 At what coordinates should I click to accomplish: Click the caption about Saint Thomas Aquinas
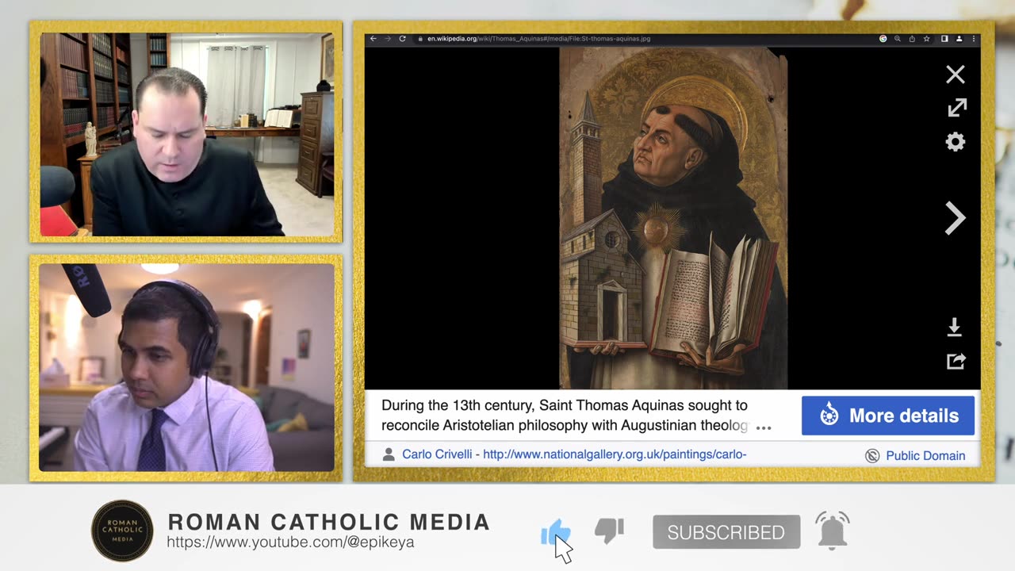click(x=565, y=416)
